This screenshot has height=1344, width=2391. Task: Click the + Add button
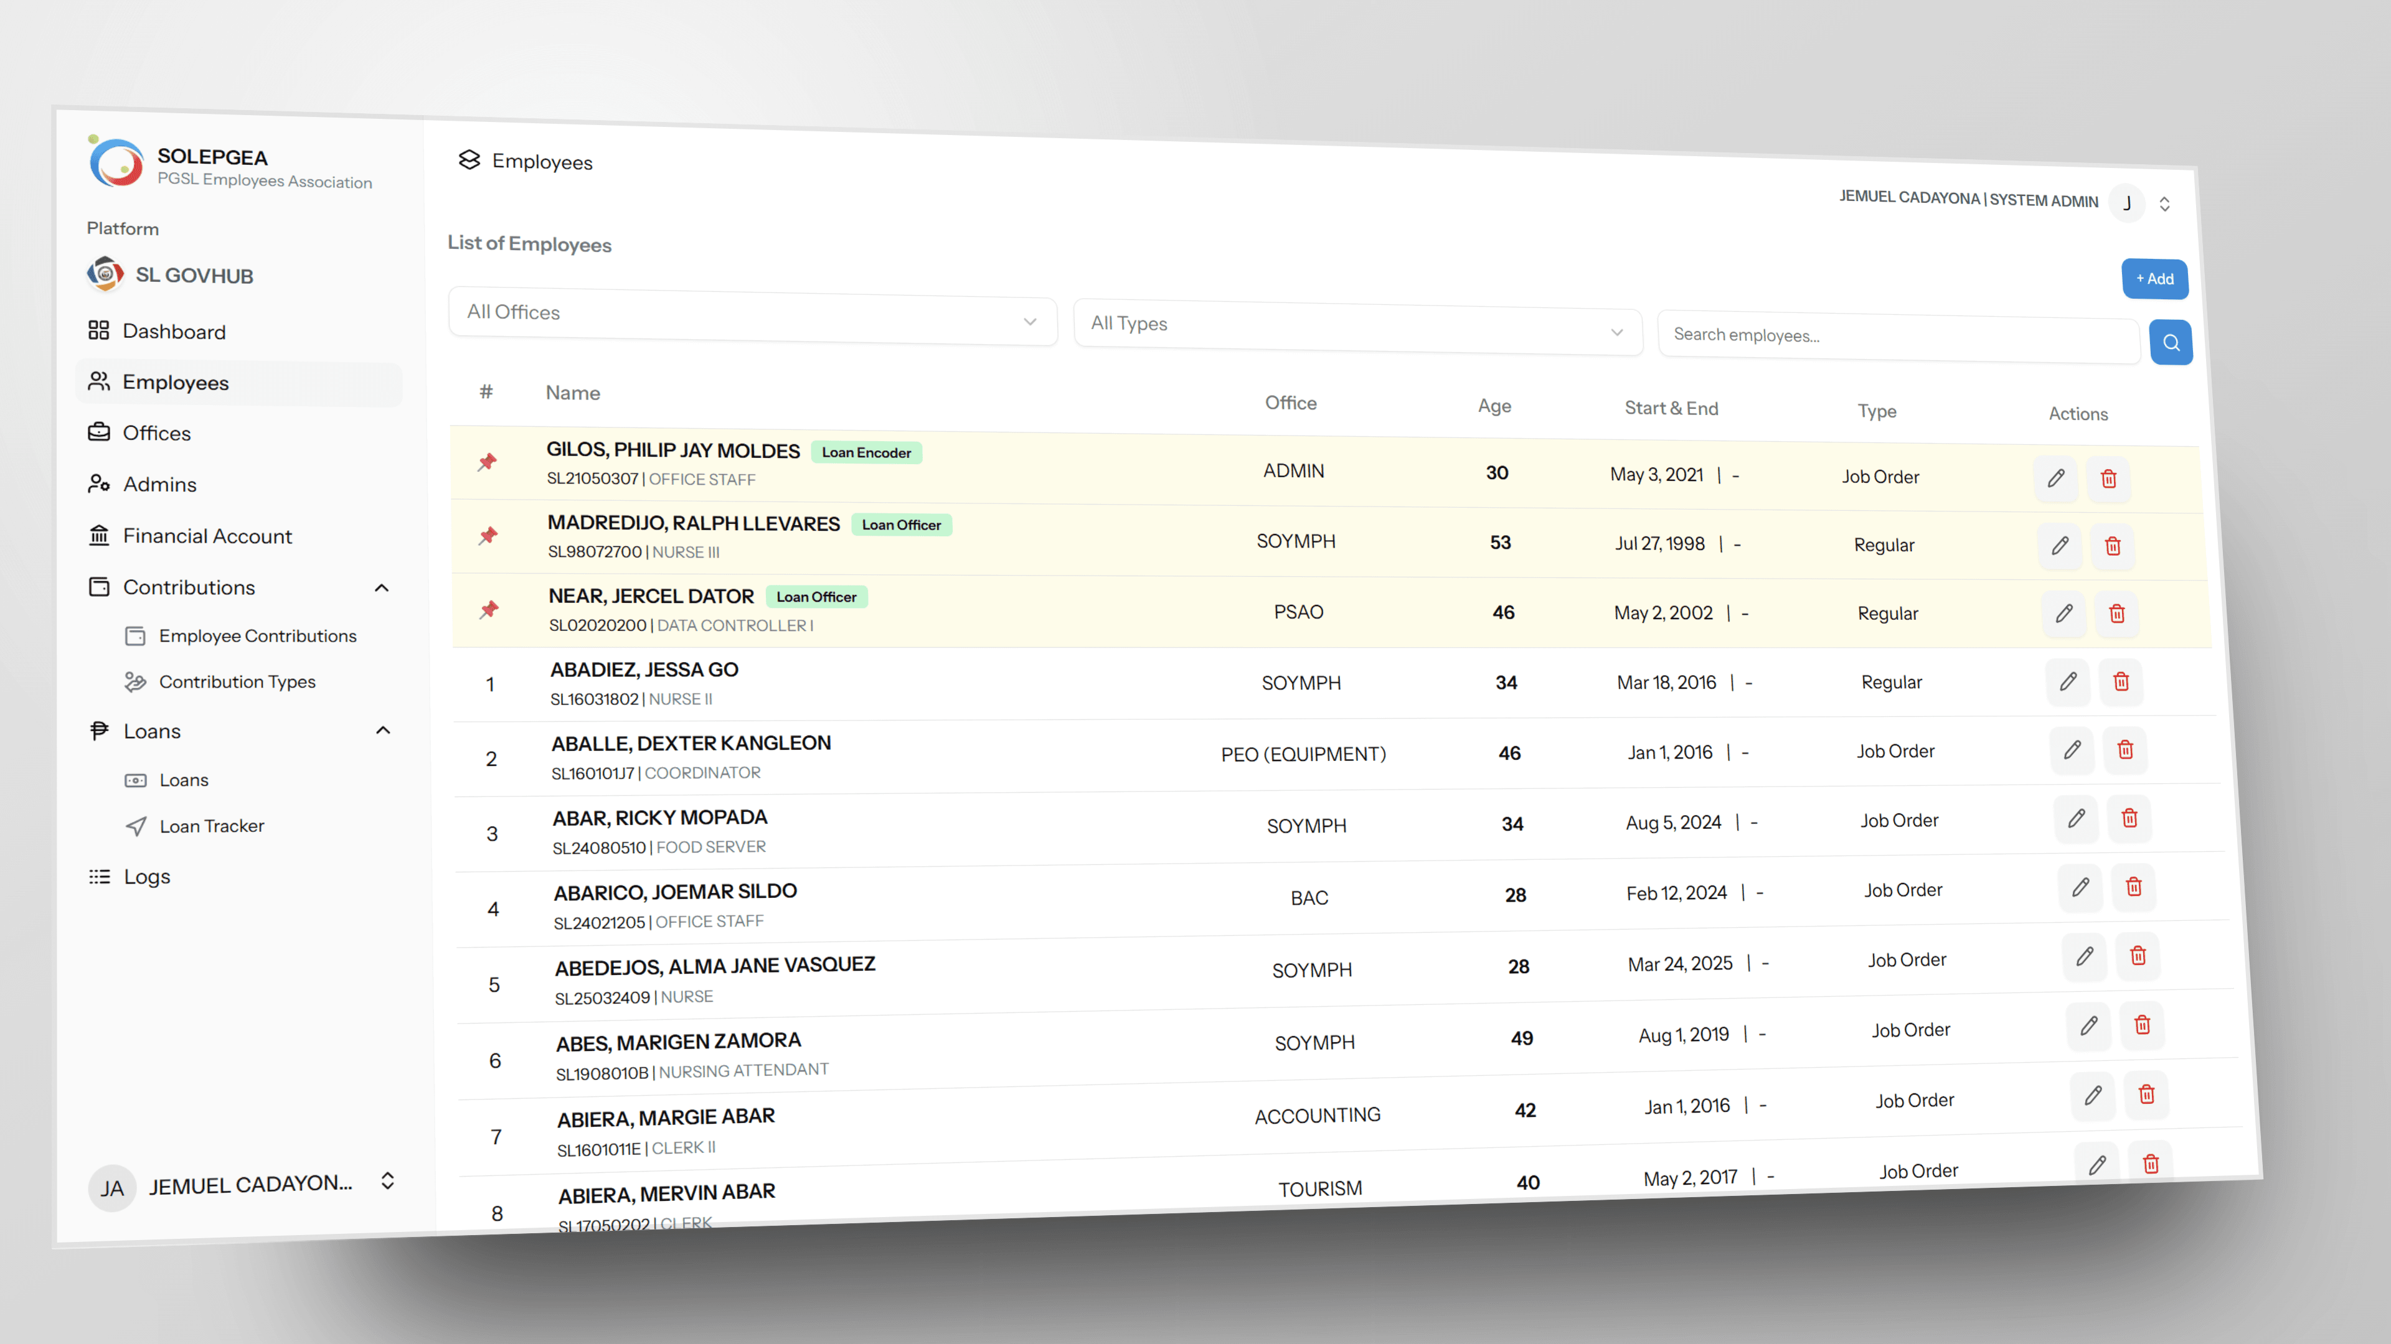tap(2154, 279)
